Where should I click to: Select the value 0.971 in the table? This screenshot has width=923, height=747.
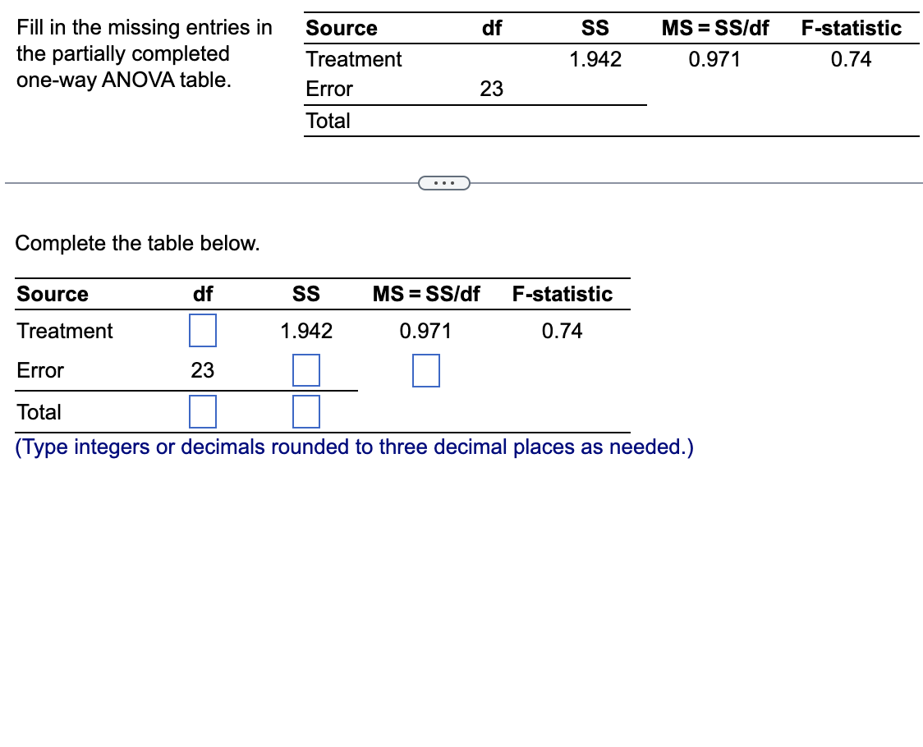(425, 331)
